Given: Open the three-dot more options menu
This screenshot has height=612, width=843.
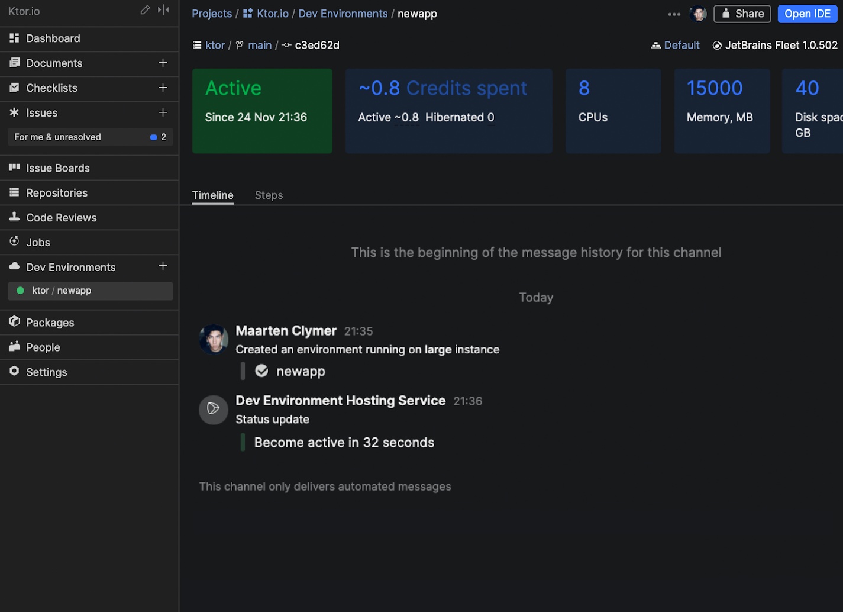Looking at the screenshot, I should tap(674, 14).
